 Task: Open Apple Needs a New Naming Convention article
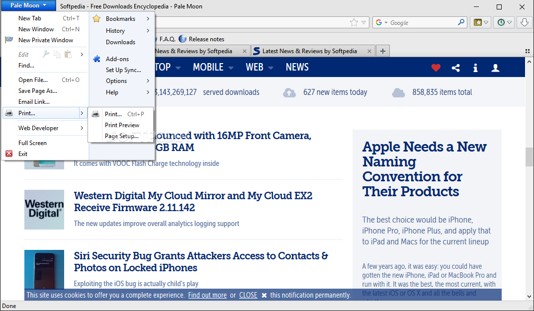[x=424, y=169]
